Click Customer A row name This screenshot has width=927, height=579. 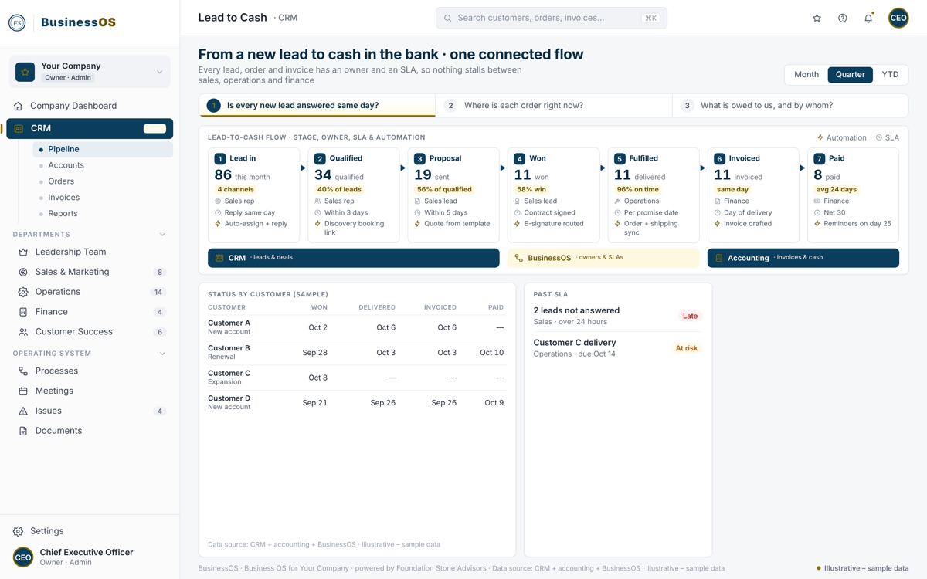pyautogui.click(x=229, y=323)
